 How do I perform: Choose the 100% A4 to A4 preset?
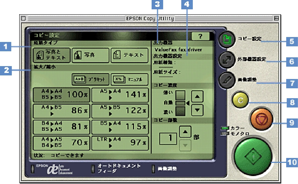pos(62,95)
